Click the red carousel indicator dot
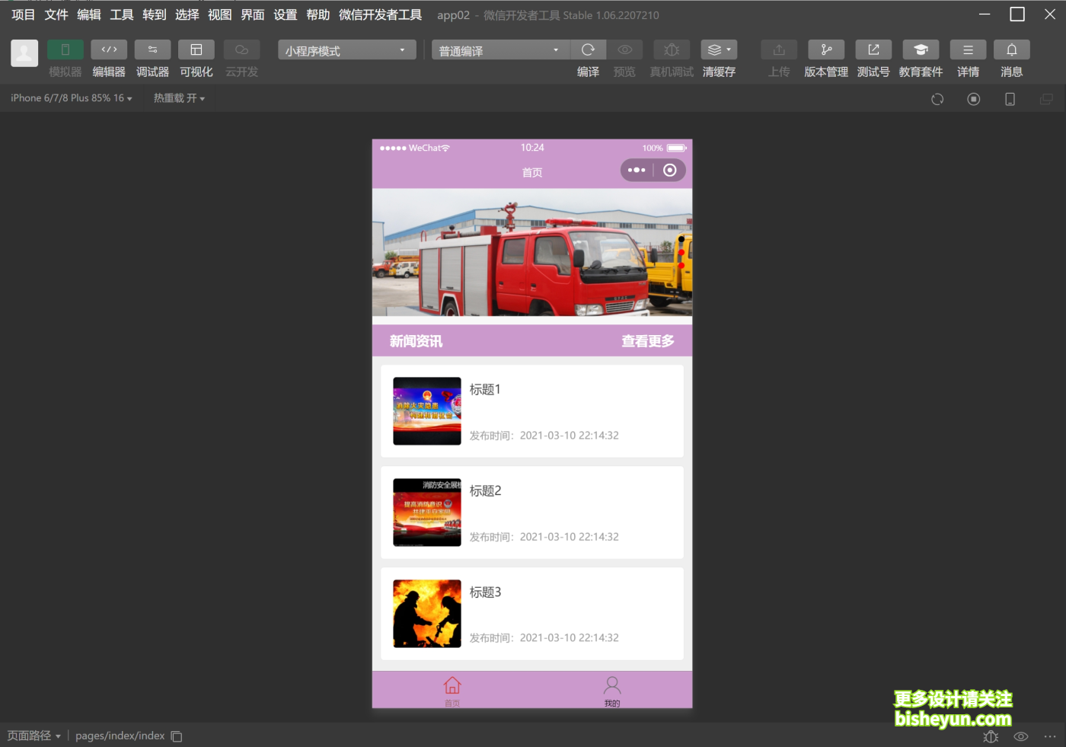 point(681,252)
